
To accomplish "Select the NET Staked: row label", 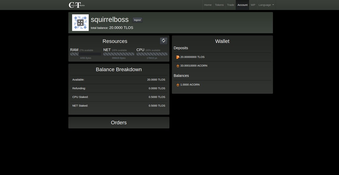I will [x=80, y=106].
